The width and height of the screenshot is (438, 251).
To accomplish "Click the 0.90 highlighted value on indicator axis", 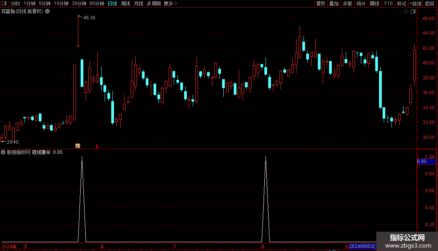I will coord(422,161).
